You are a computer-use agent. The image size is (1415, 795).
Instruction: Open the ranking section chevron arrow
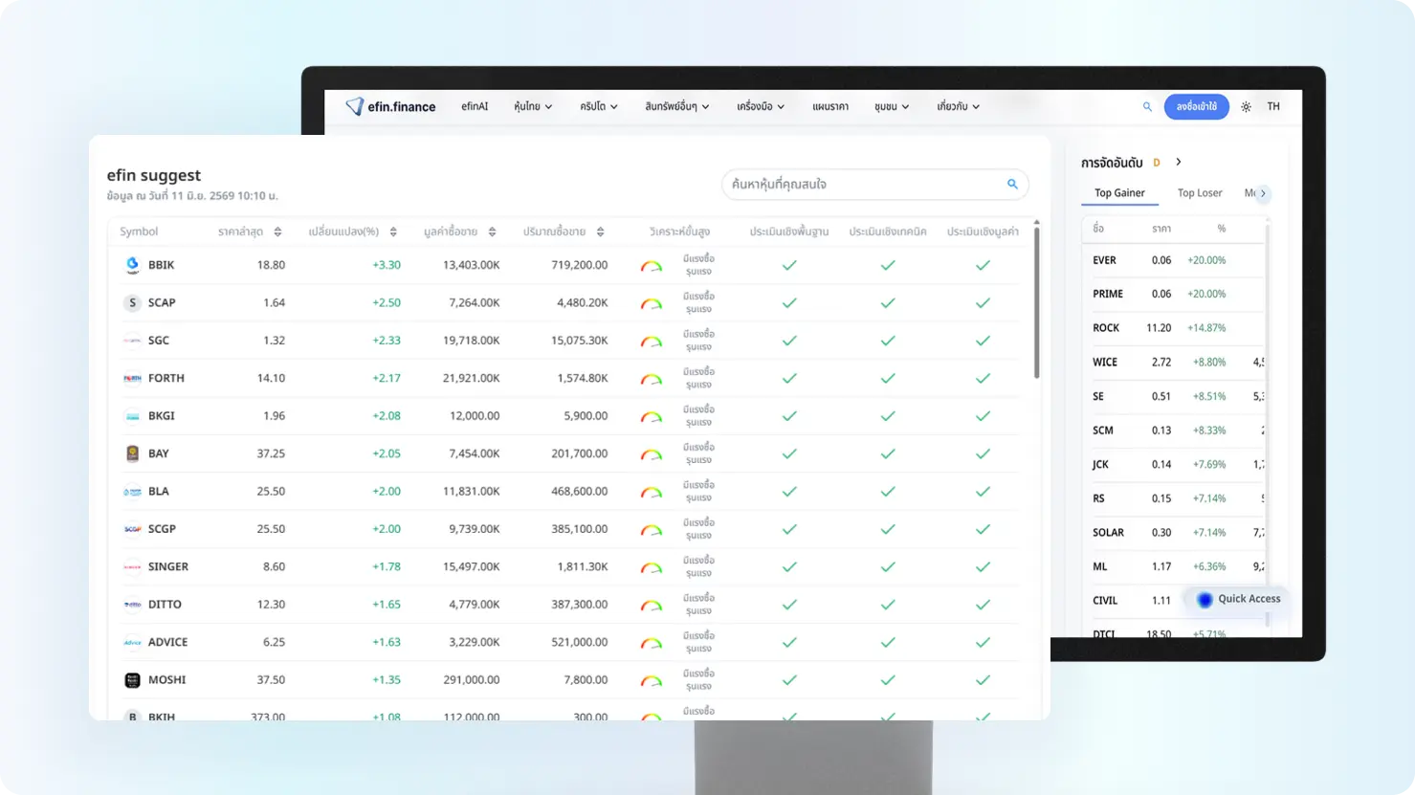point(1179,162)
